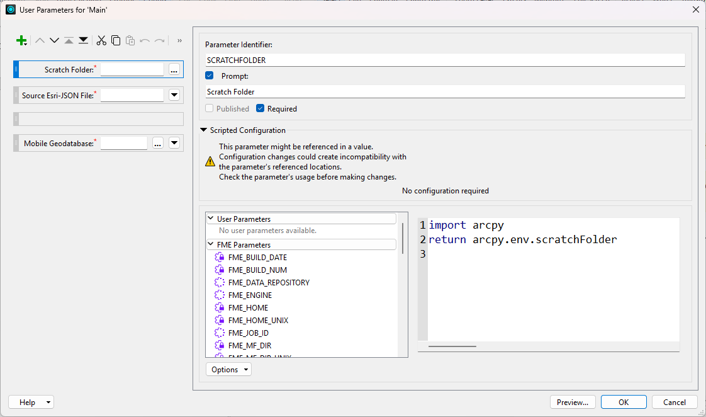
Task: Toggle the Required checkbox
Action: [261, 108]
